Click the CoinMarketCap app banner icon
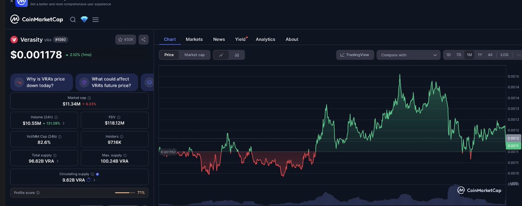Image resolution: width=522 pixels, height=206 pixels. 21,3
